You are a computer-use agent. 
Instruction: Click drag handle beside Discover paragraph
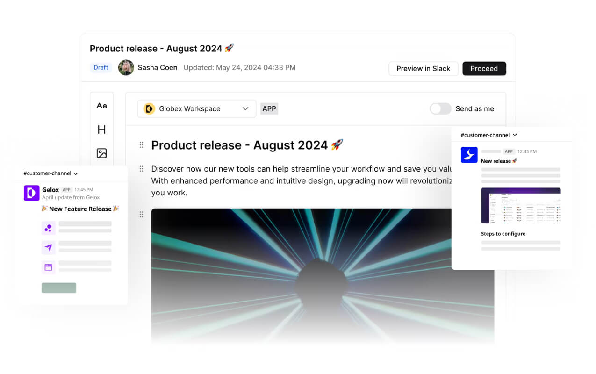141,169
